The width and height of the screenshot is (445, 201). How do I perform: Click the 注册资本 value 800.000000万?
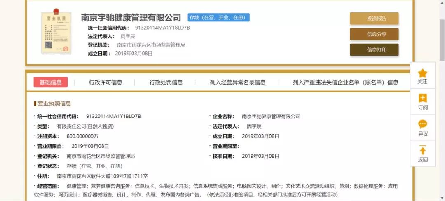tap(82, 136)
